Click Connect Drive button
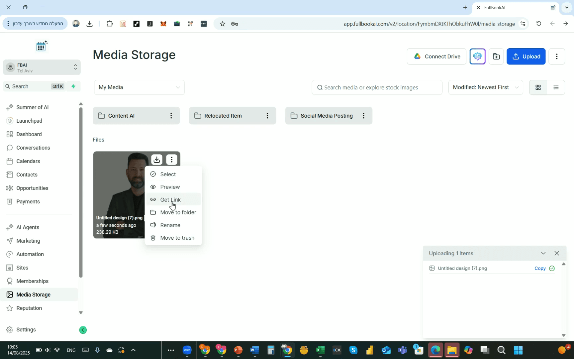 coord(436,57)
